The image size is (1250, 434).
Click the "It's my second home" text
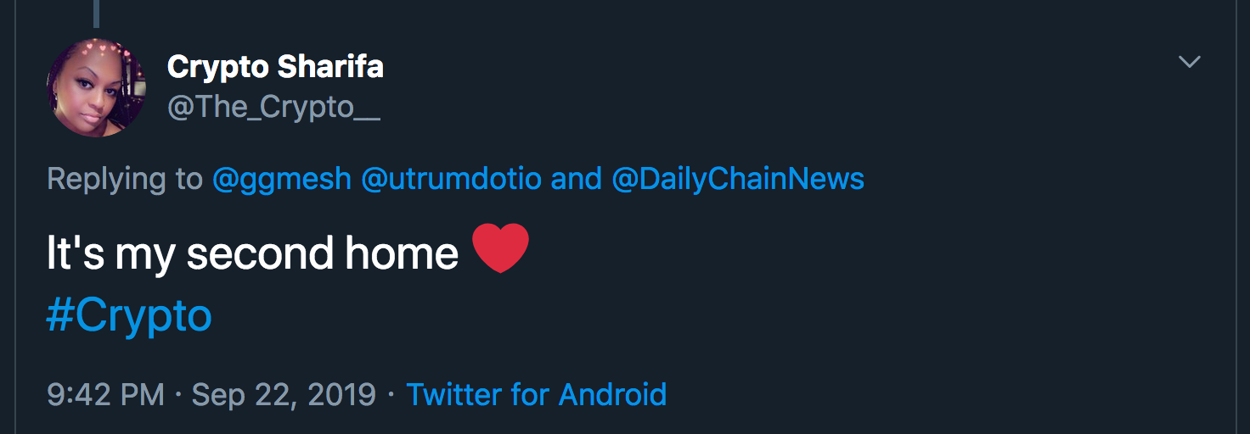252,253
